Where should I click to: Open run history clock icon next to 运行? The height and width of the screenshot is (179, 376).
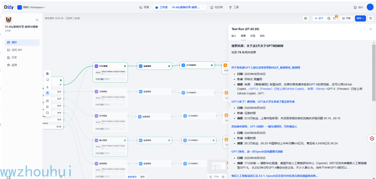329,18
